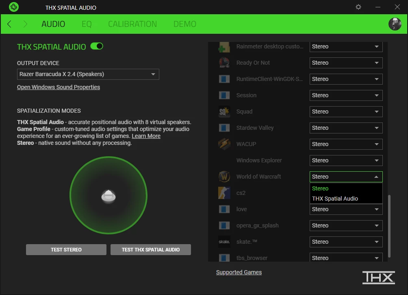Screen dimensions: 408x295
Task: Click the opera_gx_splash app icon
Action: tap(224, 225)
